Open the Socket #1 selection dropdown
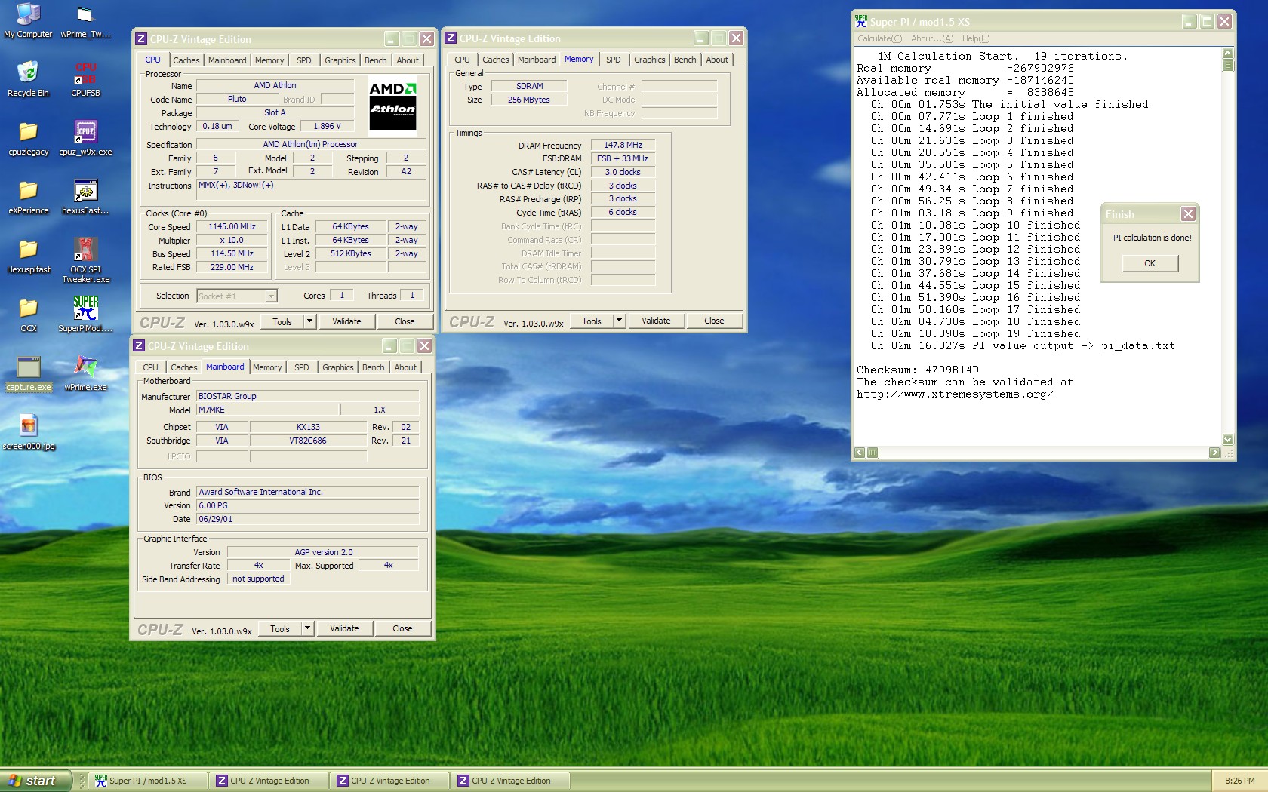The height and width of the screenshot is (792, 1268). pyautogui.click(x=237, y=296)
